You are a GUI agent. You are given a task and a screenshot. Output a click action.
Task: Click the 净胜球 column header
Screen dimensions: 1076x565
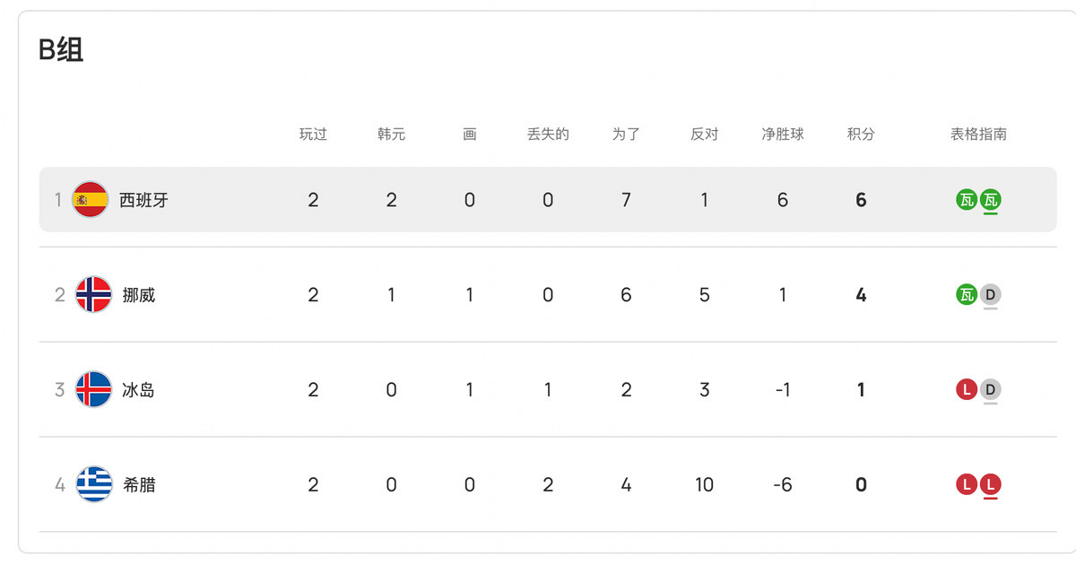[x=783, y=135]
